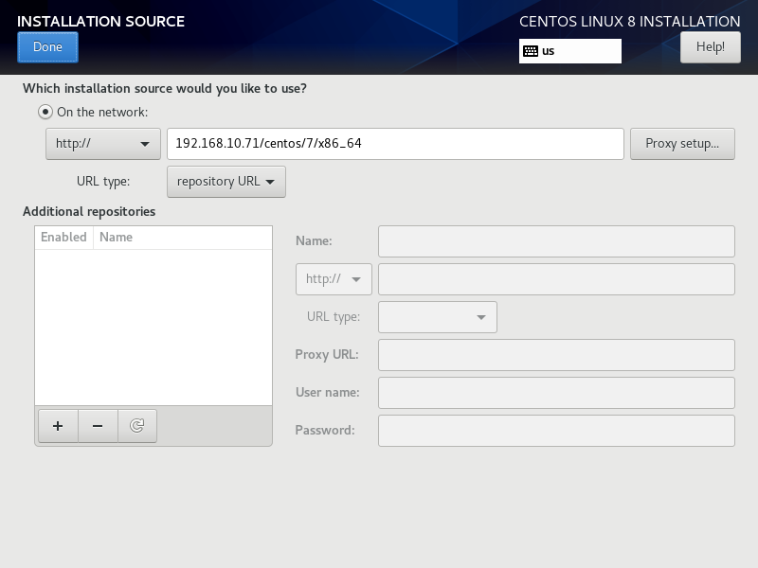Expand the 'repository URL' type dropdown

pyautogui.click(x=226, y=182)
